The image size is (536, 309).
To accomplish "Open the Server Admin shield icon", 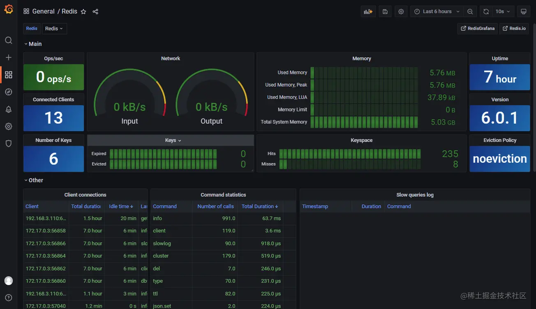I will 9,143.
